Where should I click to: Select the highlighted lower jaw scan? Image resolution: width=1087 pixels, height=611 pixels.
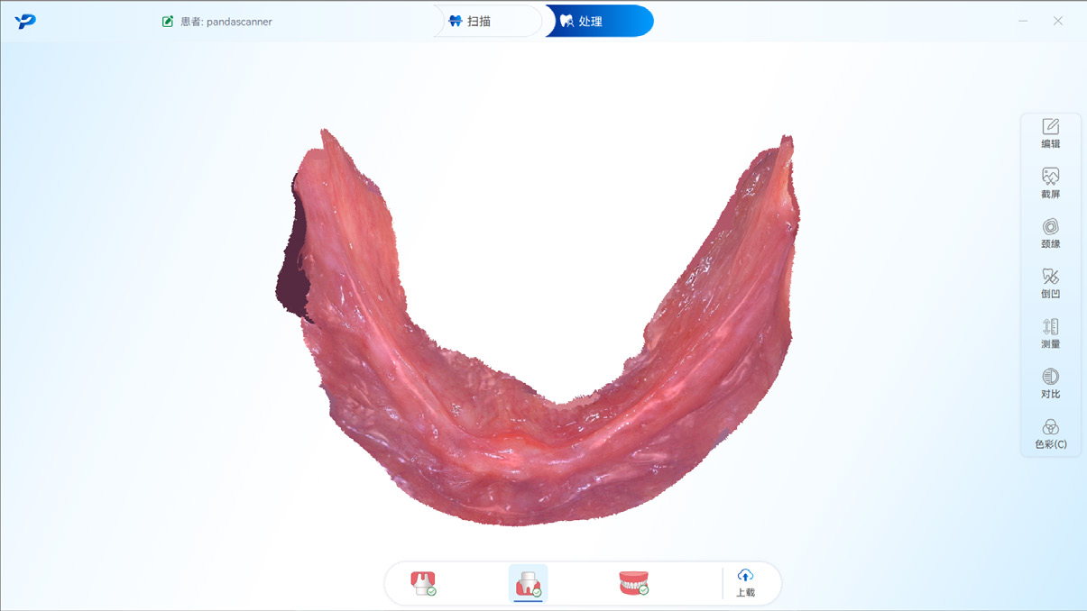pos(528,584)
